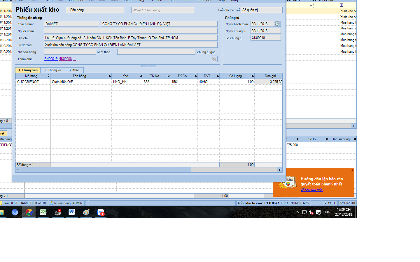This screenshot has height=262, width=420.
Task: Click the Nhập CT bán hàng field
Action: click(x=163, y=10)
